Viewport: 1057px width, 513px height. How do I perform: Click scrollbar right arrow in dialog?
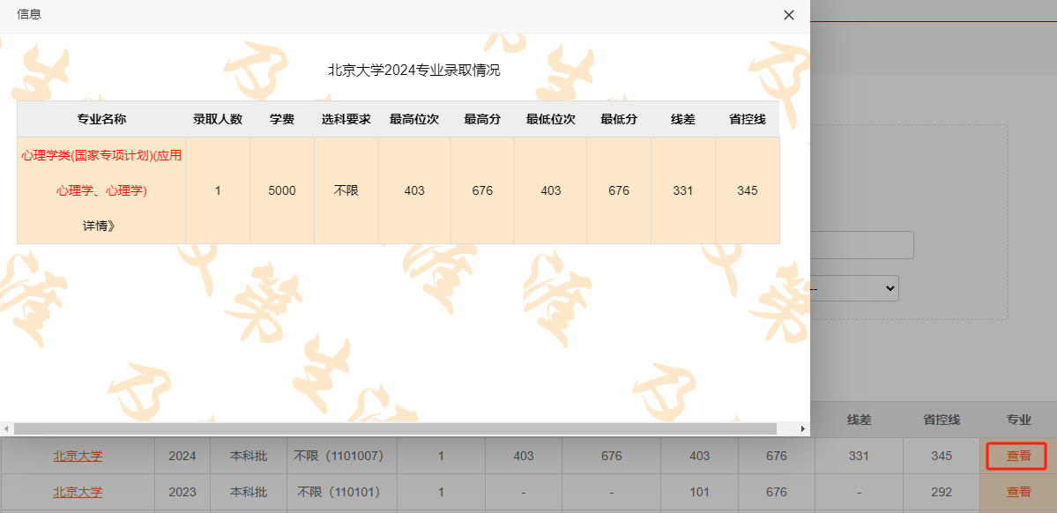tap(802, 428)
